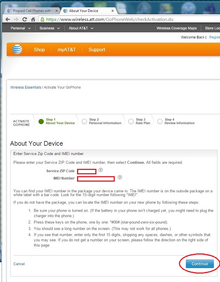Open help icon next to IMEI Number
Screen dimensions: 220x282
120,177
